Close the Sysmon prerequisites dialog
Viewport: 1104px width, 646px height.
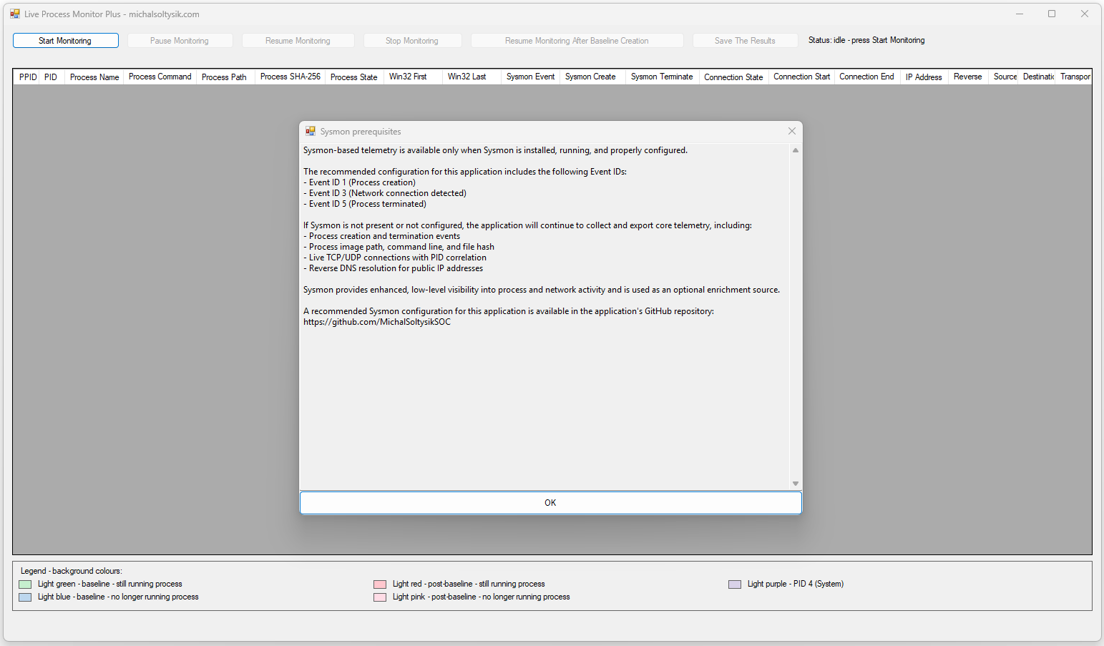(x=791, y=131)
